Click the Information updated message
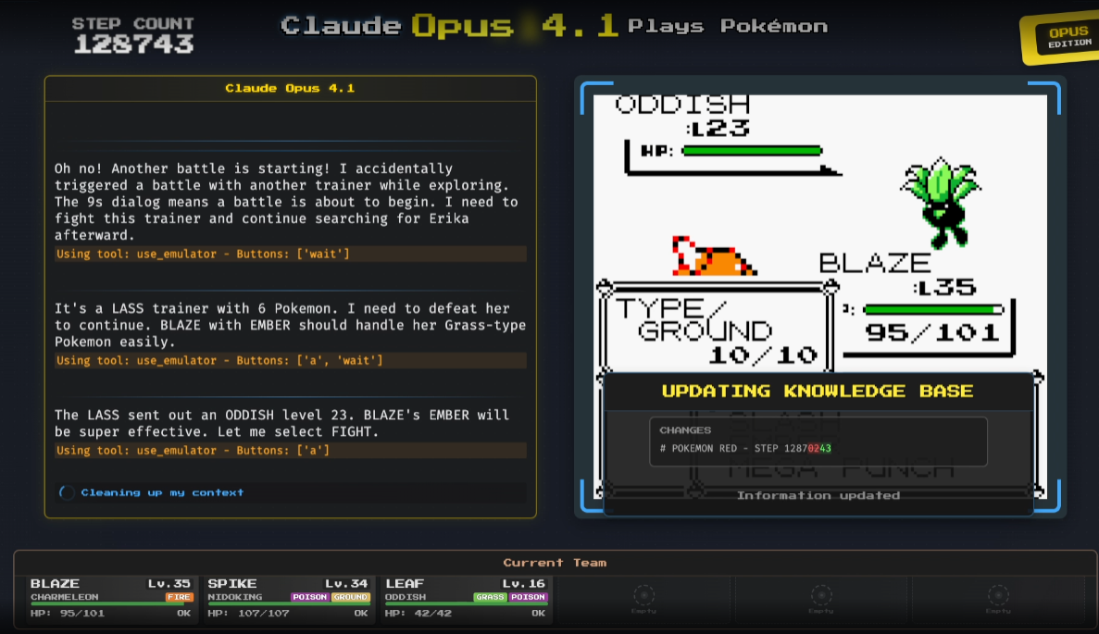This screenshot has height=634, width=1099. point(818,495)
